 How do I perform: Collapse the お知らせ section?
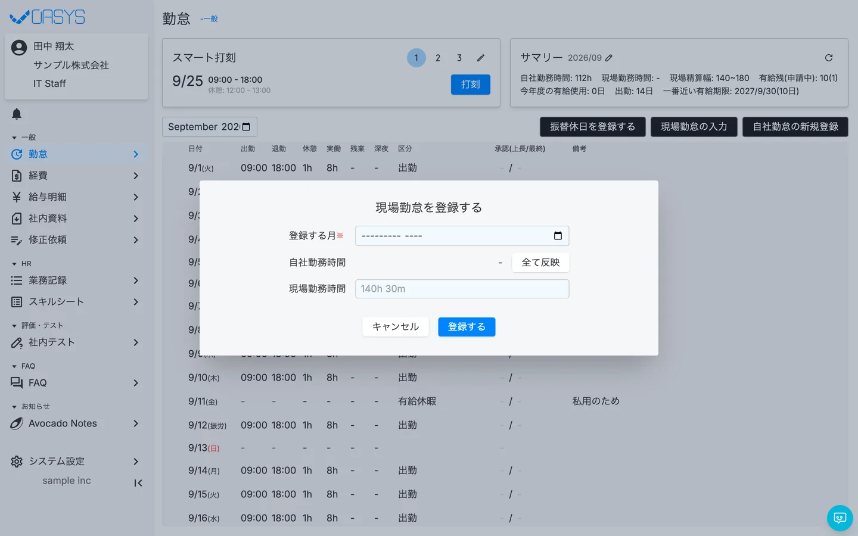point(30,407)
